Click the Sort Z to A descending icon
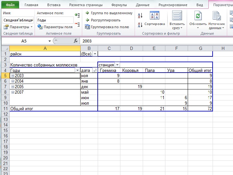233x175 pixels. pyautogui.click(x=140, y=25)
